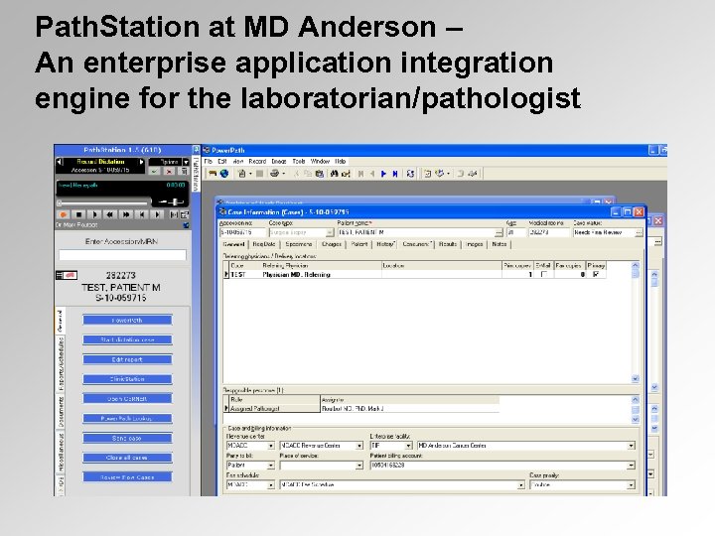Click the ellipsis button beside Patient name

click(499, 233)
